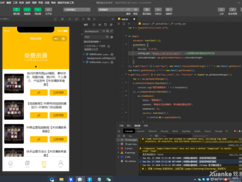Click the WeChat icon in taskbar
The height and width of the screenshot is (182, 242).
108,179
